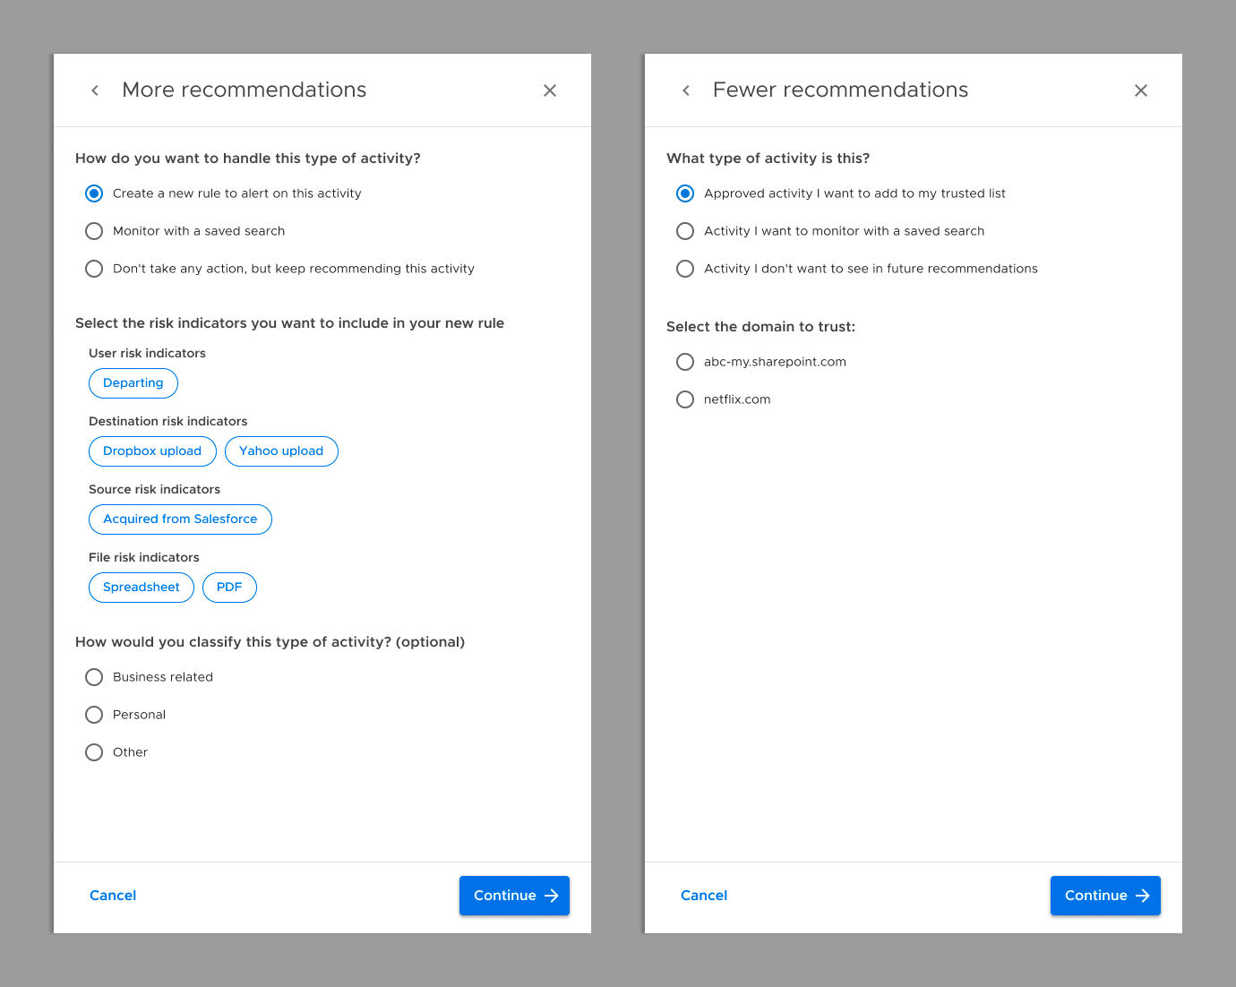Click Cancel in Fewer recommendations panel
Screen dimensions: 1236x987
(x=704, y=896)
